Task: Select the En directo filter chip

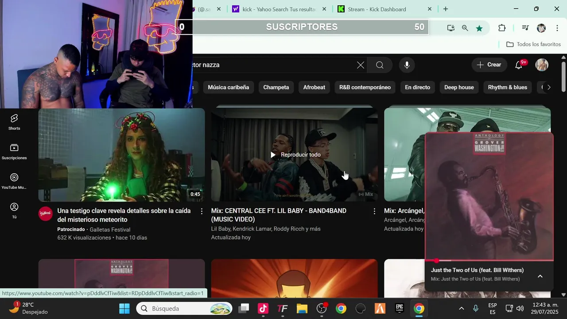Action: pyautogui.click(x=417, y=87)
